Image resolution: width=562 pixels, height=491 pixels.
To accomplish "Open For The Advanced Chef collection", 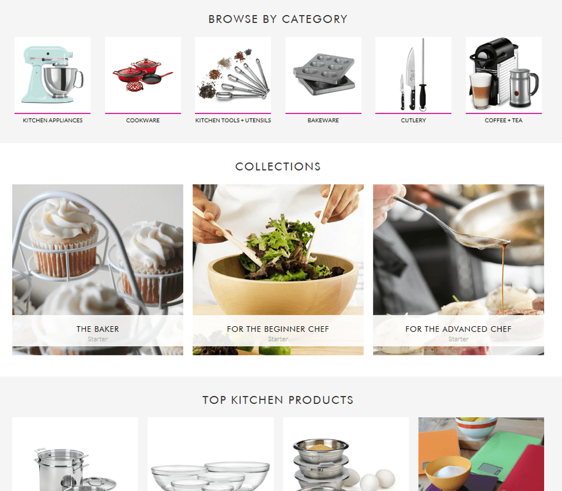I will click(458, 270).
